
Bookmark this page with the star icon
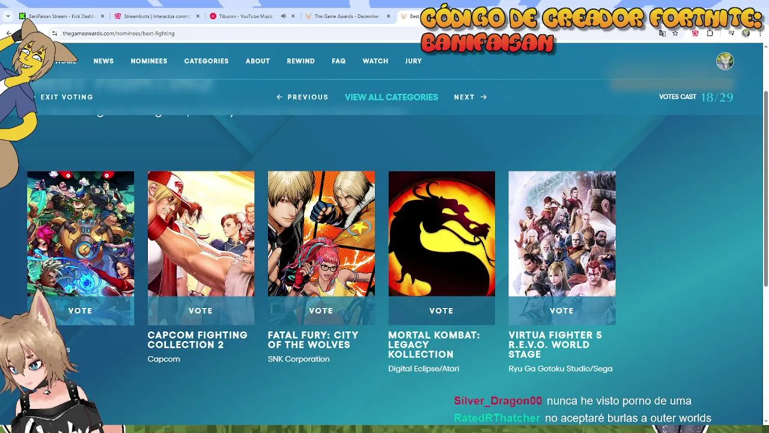(x=675, y=33)
